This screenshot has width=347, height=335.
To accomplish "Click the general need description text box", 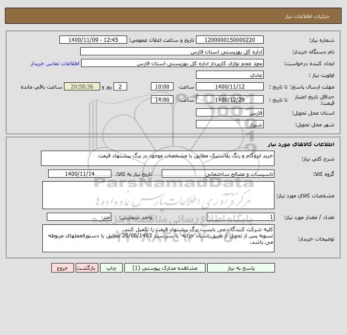I will 158,158.
